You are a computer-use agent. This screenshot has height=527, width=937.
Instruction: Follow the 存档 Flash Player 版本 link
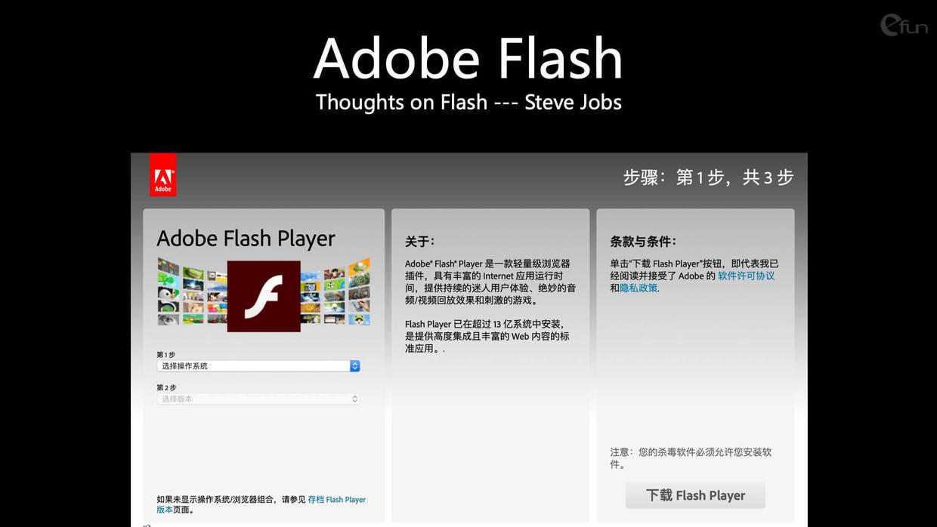point(261,504)
